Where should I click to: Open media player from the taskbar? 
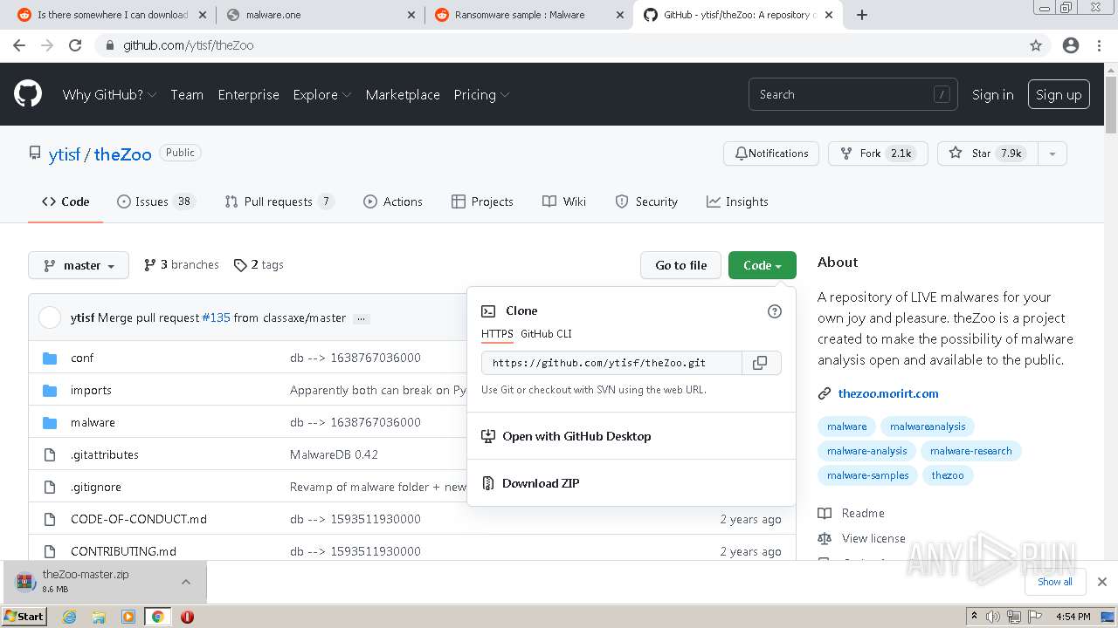128,617
